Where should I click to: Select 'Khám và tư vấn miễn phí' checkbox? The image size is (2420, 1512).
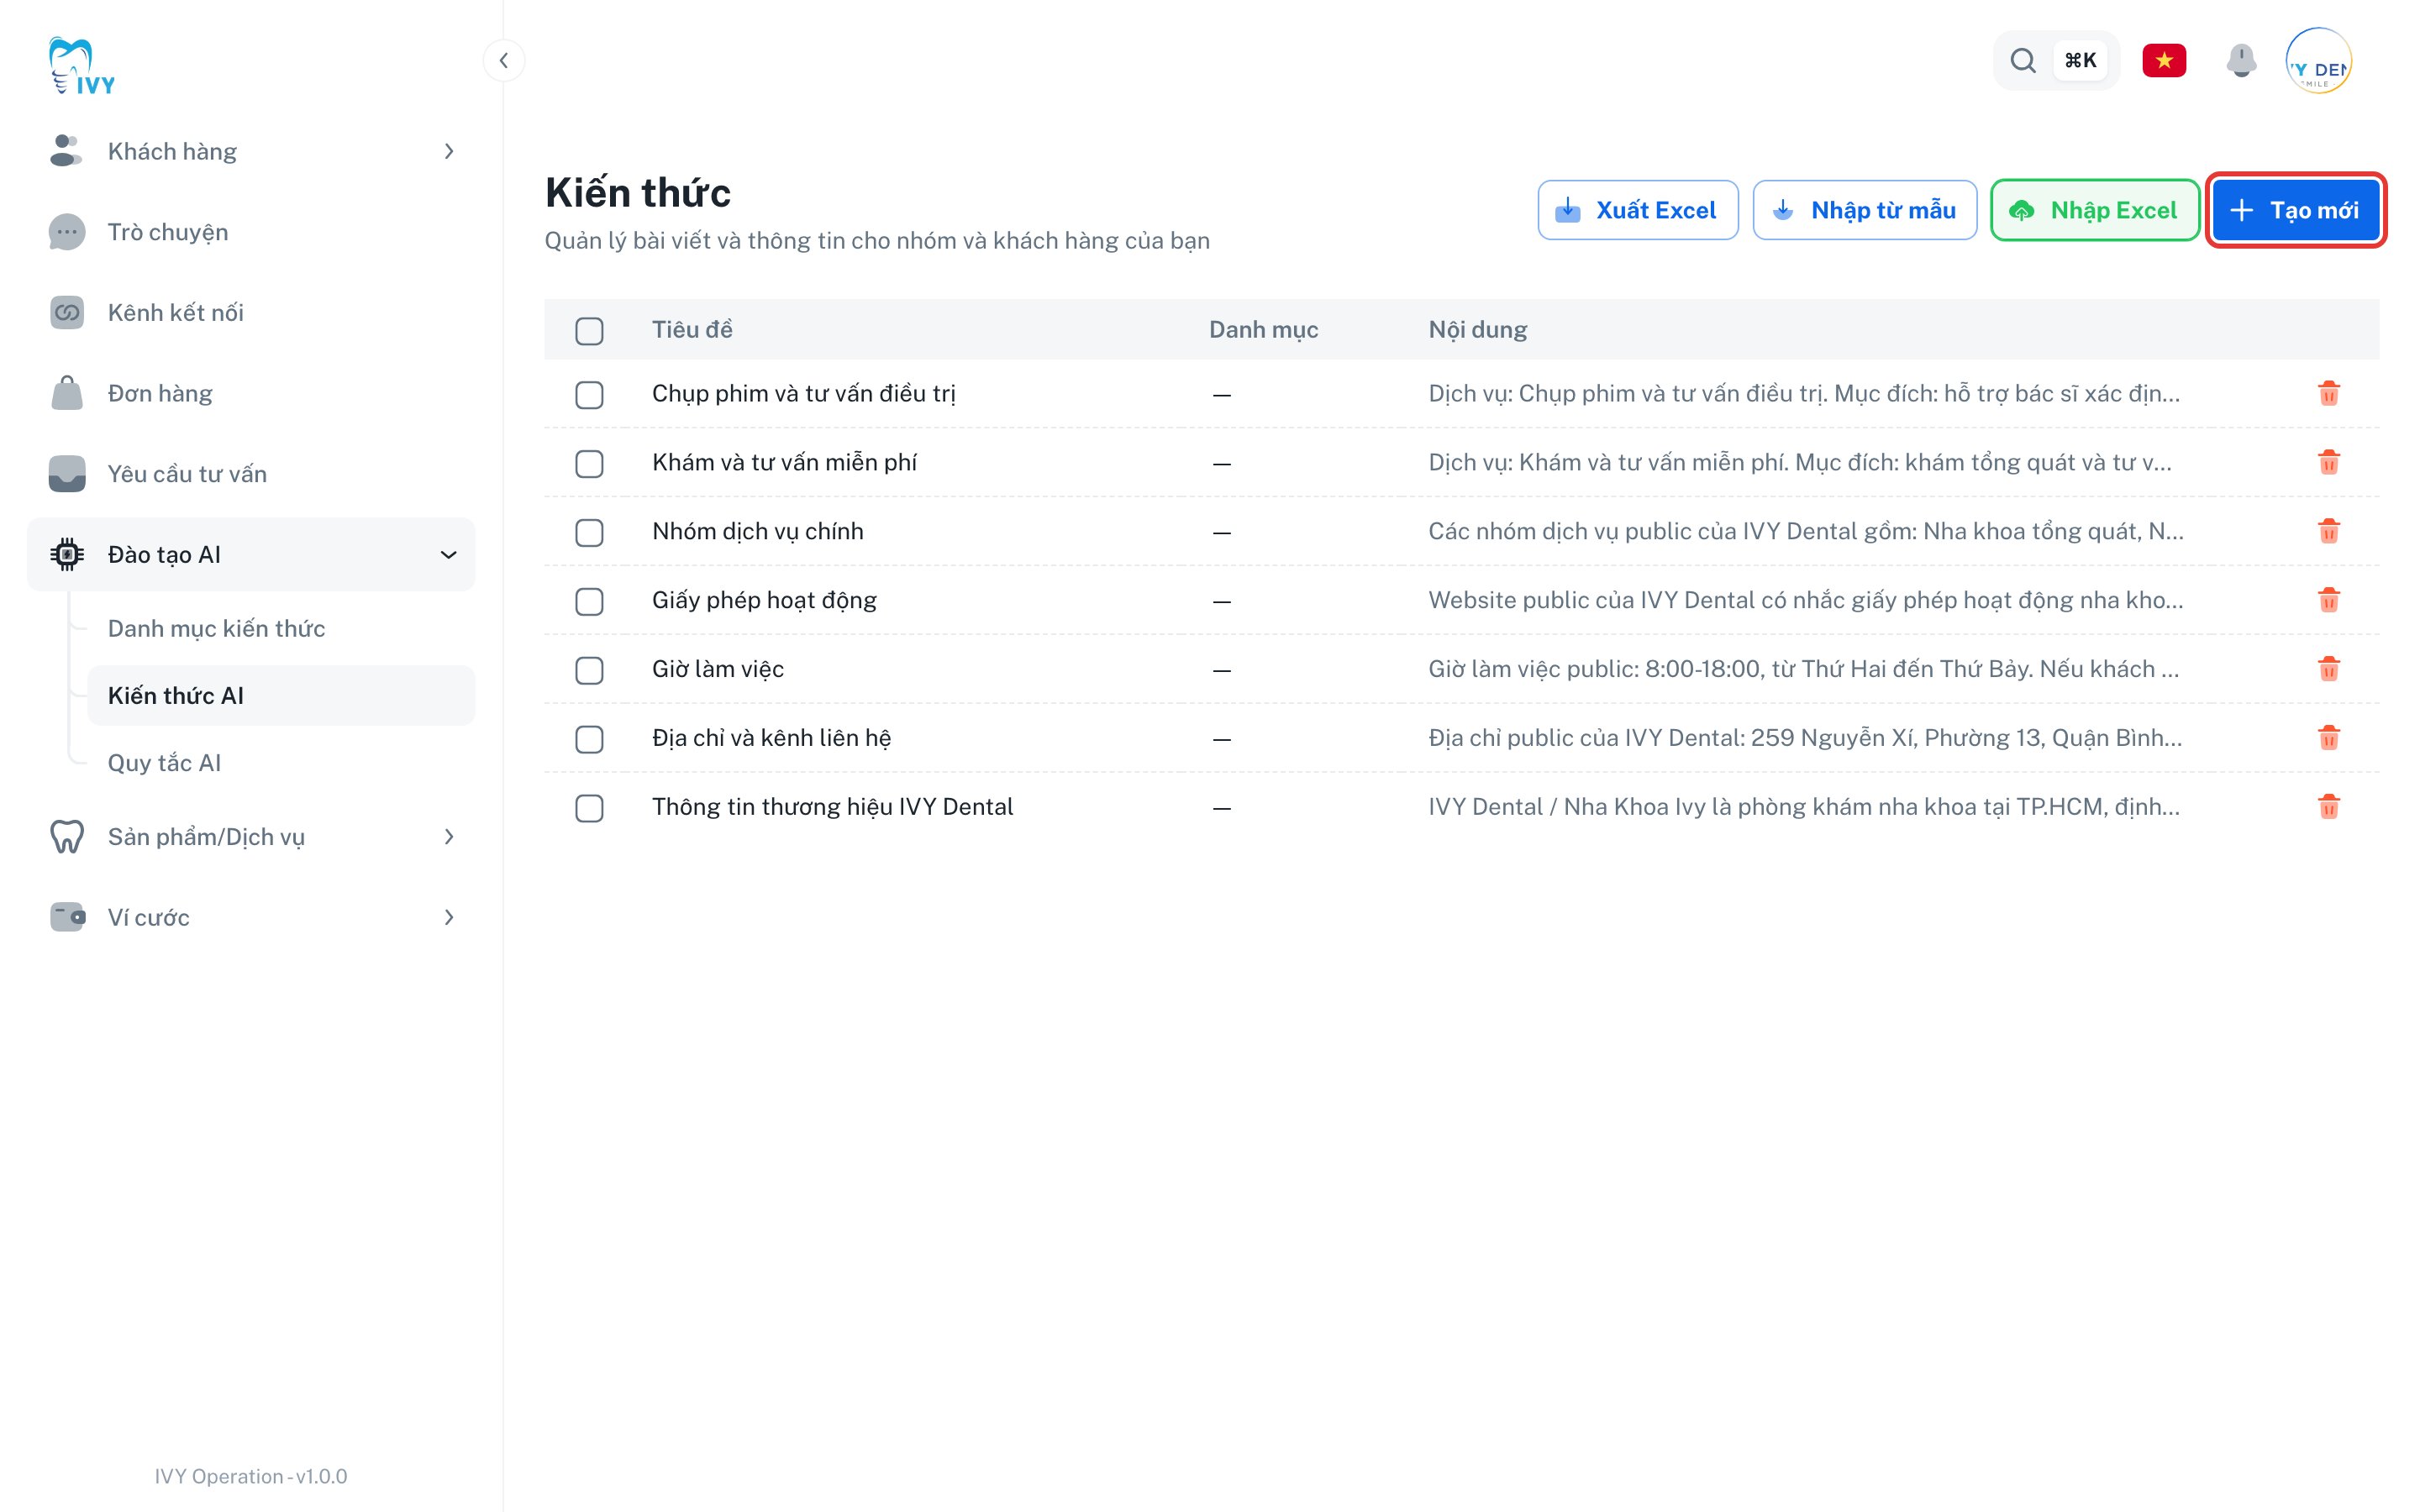tap(589, 463)
